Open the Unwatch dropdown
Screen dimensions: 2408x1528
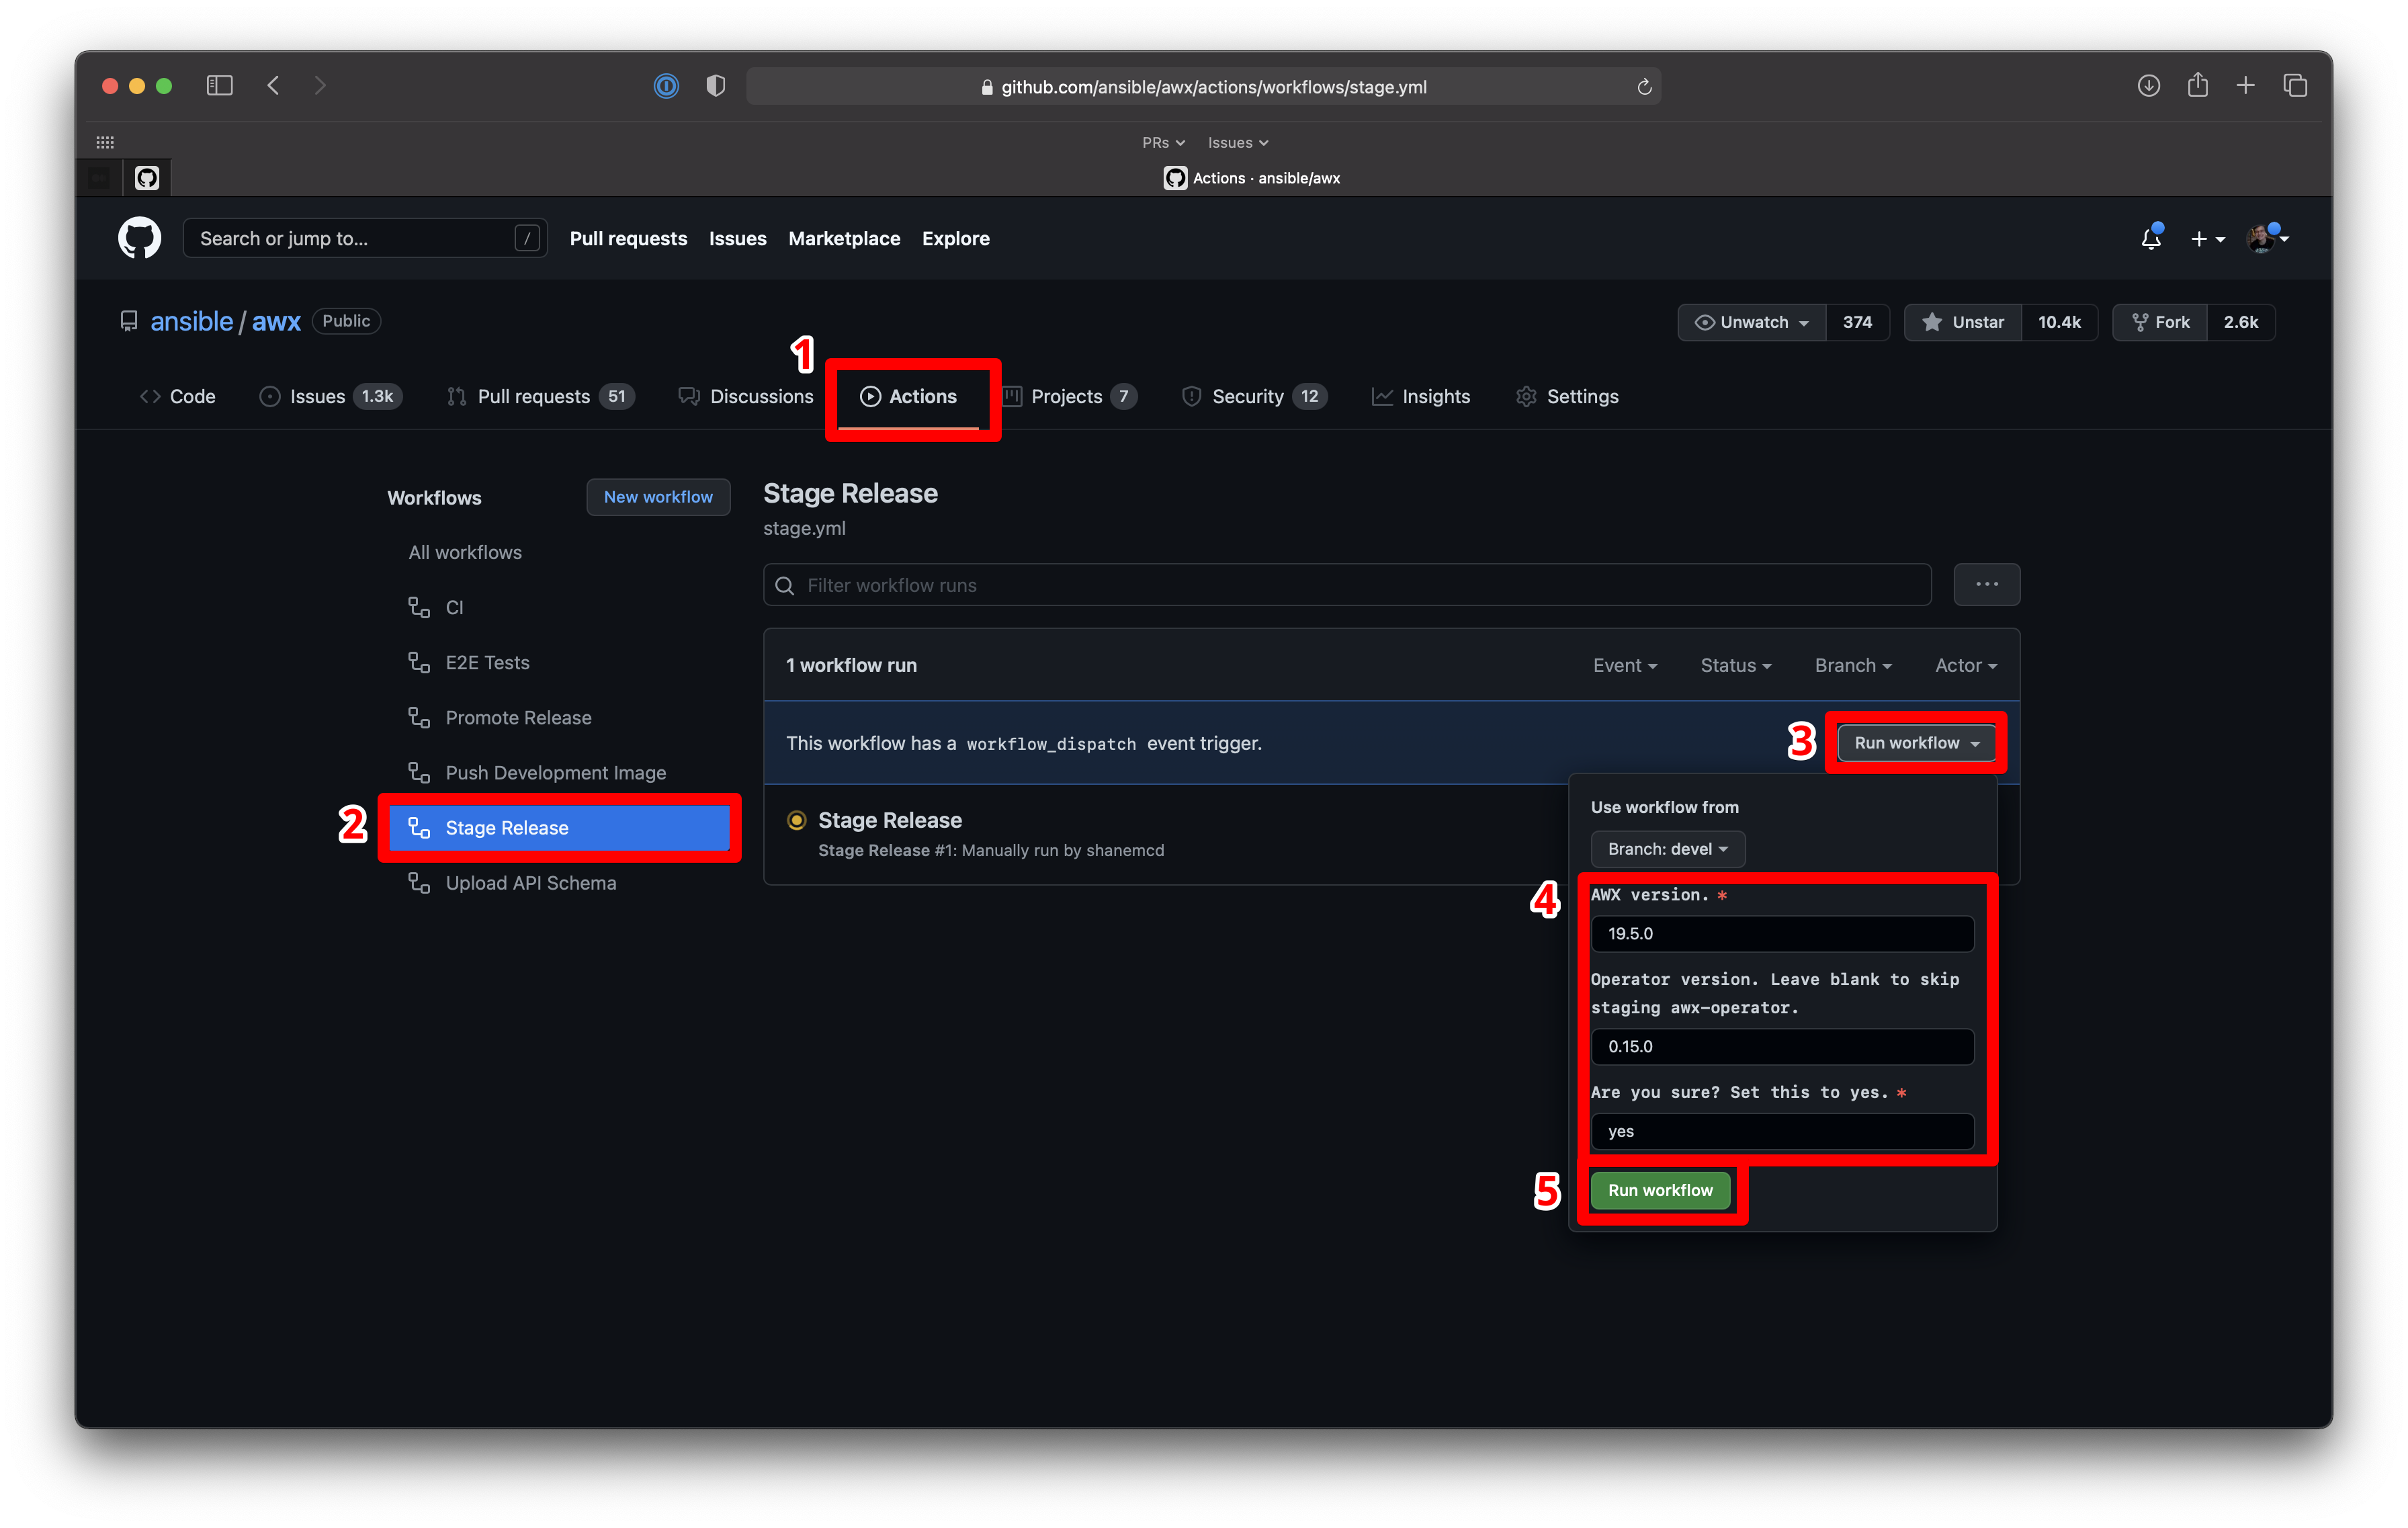click(x=1752, y=322)
